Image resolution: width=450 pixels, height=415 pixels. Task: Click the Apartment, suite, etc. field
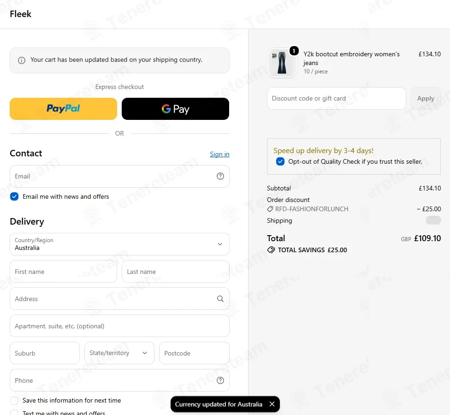(x=120, y=326)
